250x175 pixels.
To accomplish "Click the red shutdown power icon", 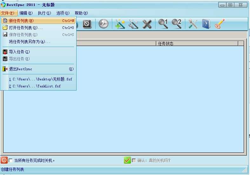I will tap(4, 160).
